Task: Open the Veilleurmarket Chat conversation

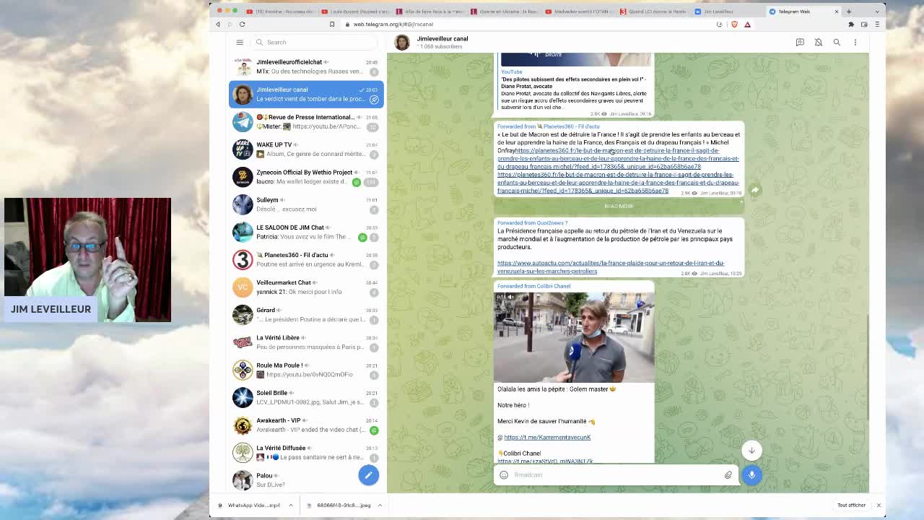Action: [x=306, y=287]
